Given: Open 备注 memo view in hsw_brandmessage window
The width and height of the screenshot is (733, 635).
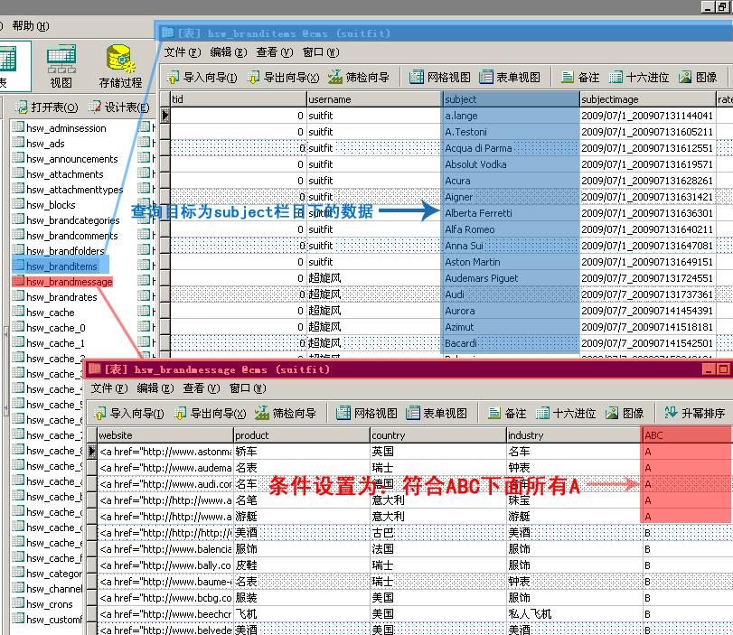Looking at the screenshot, I should (507, 413).
